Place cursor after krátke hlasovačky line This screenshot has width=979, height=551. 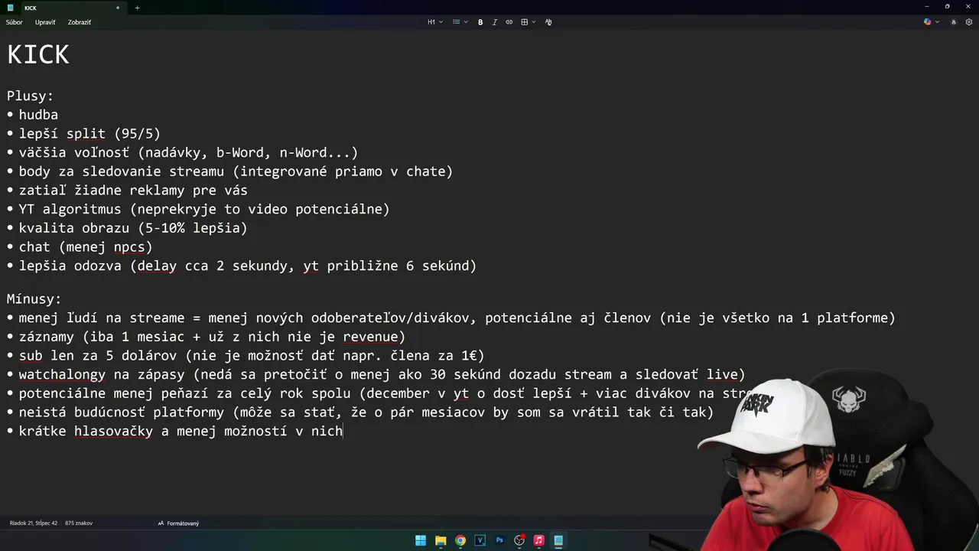[x=343, y=431]
